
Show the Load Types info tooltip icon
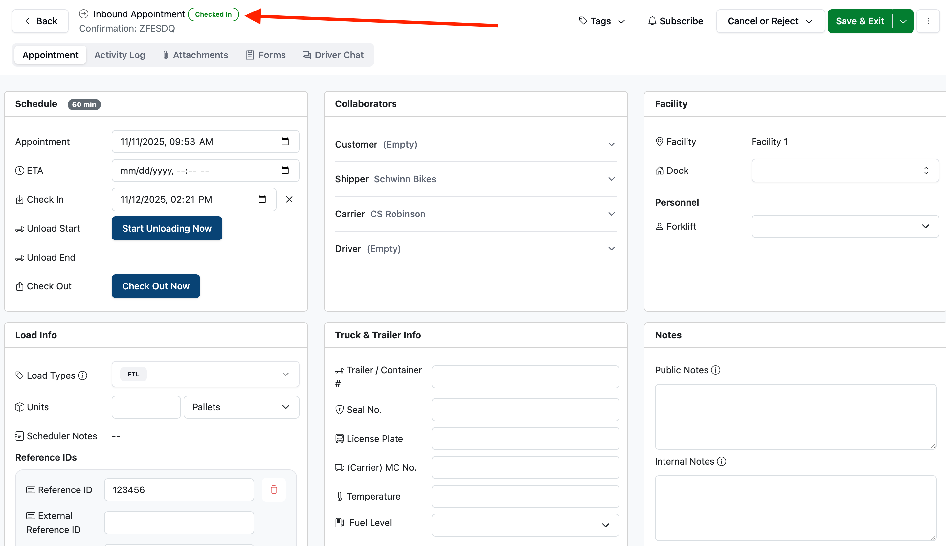coord(82,375)
